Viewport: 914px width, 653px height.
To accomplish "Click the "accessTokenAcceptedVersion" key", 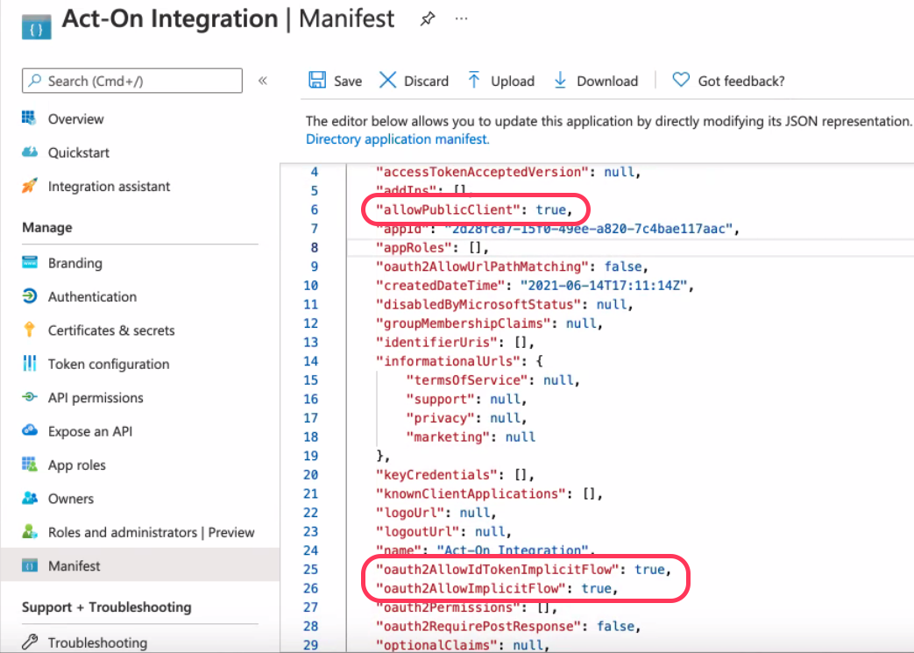I will coord(482,172).
